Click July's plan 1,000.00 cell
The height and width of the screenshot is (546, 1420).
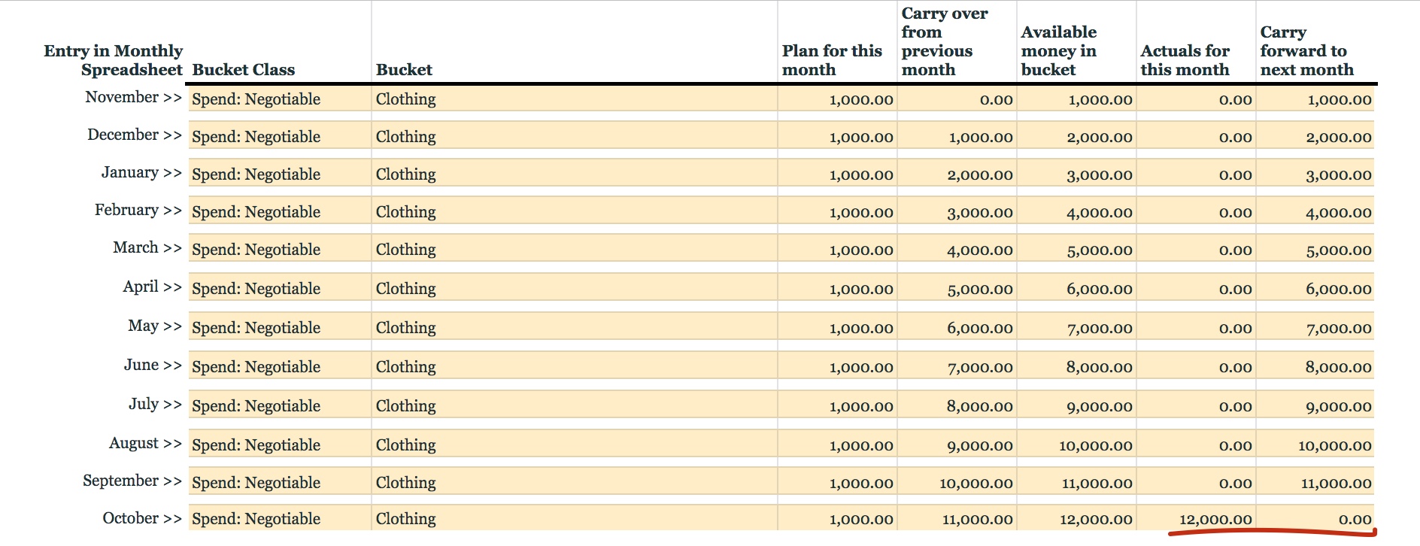click(x=838, y=406)
